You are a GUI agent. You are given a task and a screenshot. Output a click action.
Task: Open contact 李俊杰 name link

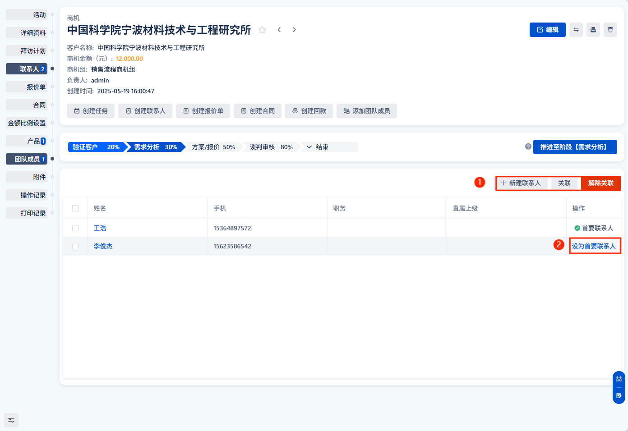pyautogui.click(x=103, y=246)
